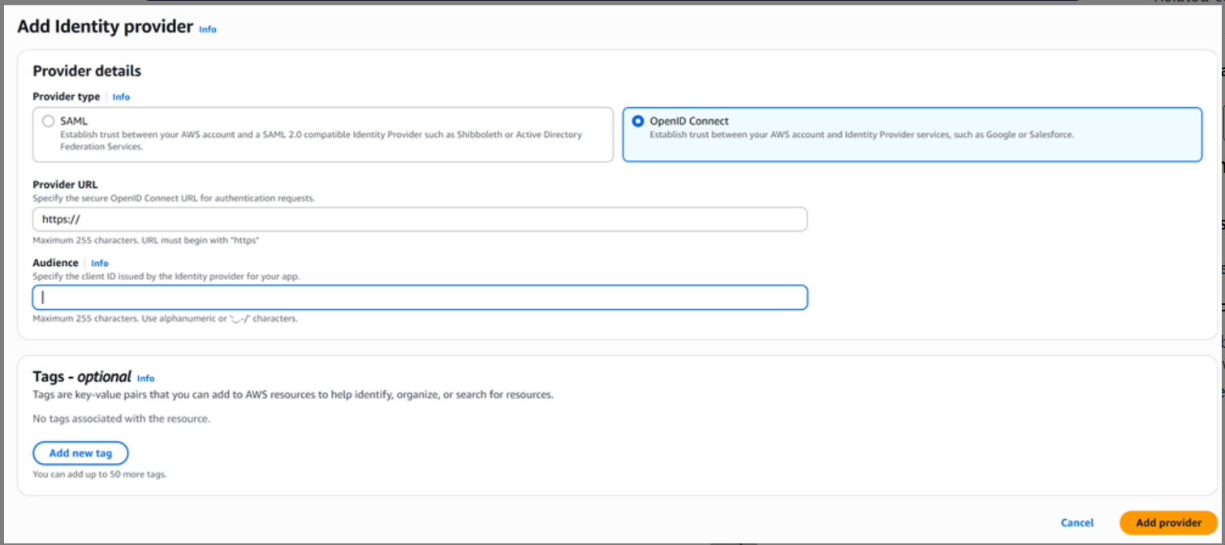
Task: Discard the identity provider via Cancel
Action: (x=1076, y=522)
